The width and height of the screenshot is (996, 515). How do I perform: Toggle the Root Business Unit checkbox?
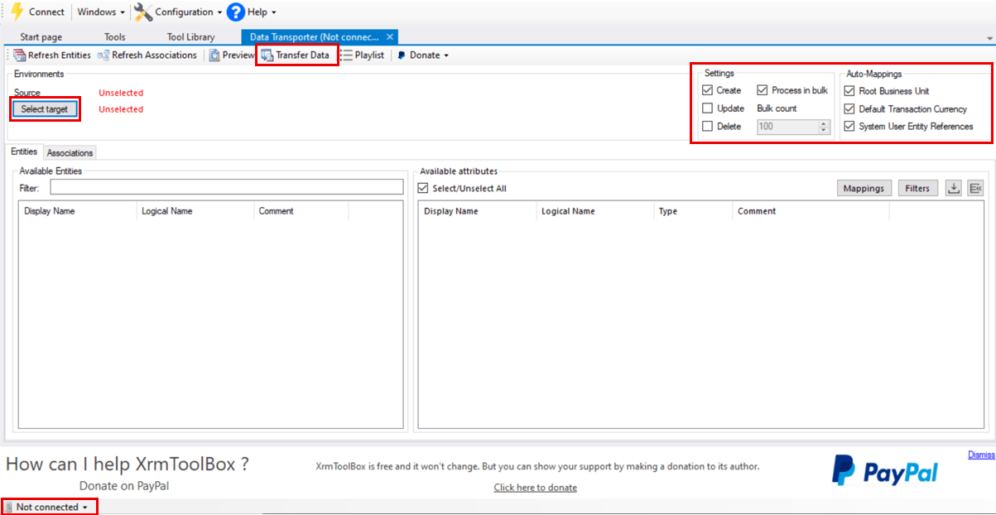click(x=849, y=91)
